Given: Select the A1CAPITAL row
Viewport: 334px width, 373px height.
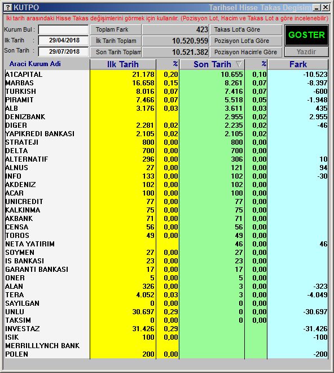Looking at the screenshot, I should click(x=166, y=75).
